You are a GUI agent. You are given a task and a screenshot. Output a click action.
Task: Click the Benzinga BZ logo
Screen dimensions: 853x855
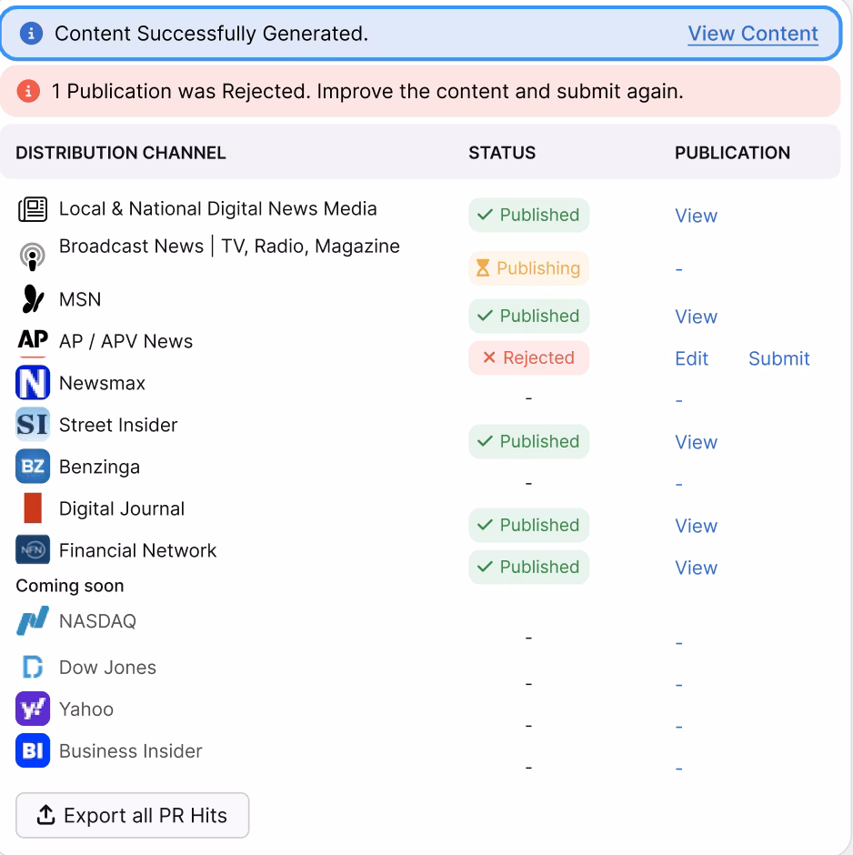[x=33, y=467]
